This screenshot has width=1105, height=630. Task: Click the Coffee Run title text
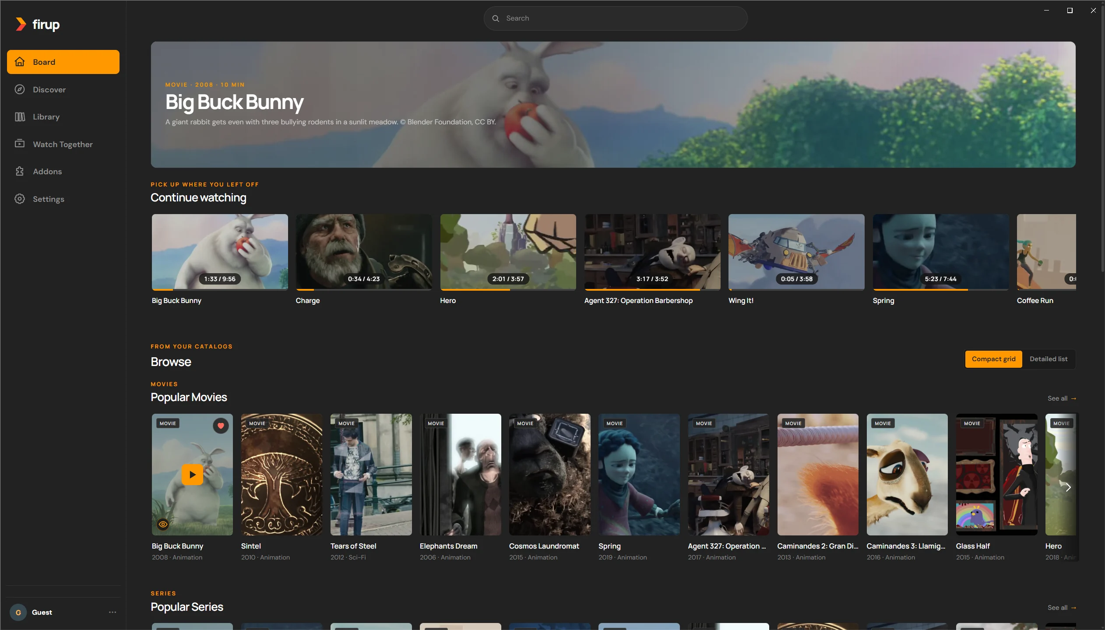coord(1035,300)
